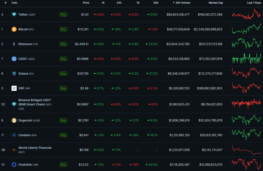Image resolution: width=263 pixels, height=171 pixels.
Task: Buy Bitcoin with its Buy button
Action: click(63, 29)
